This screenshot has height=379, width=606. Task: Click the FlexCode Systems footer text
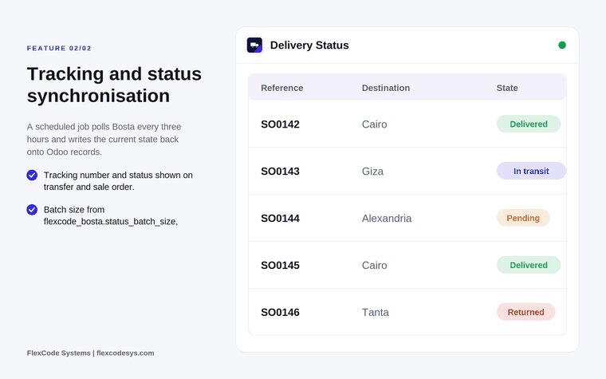click(x=90, y=353)
